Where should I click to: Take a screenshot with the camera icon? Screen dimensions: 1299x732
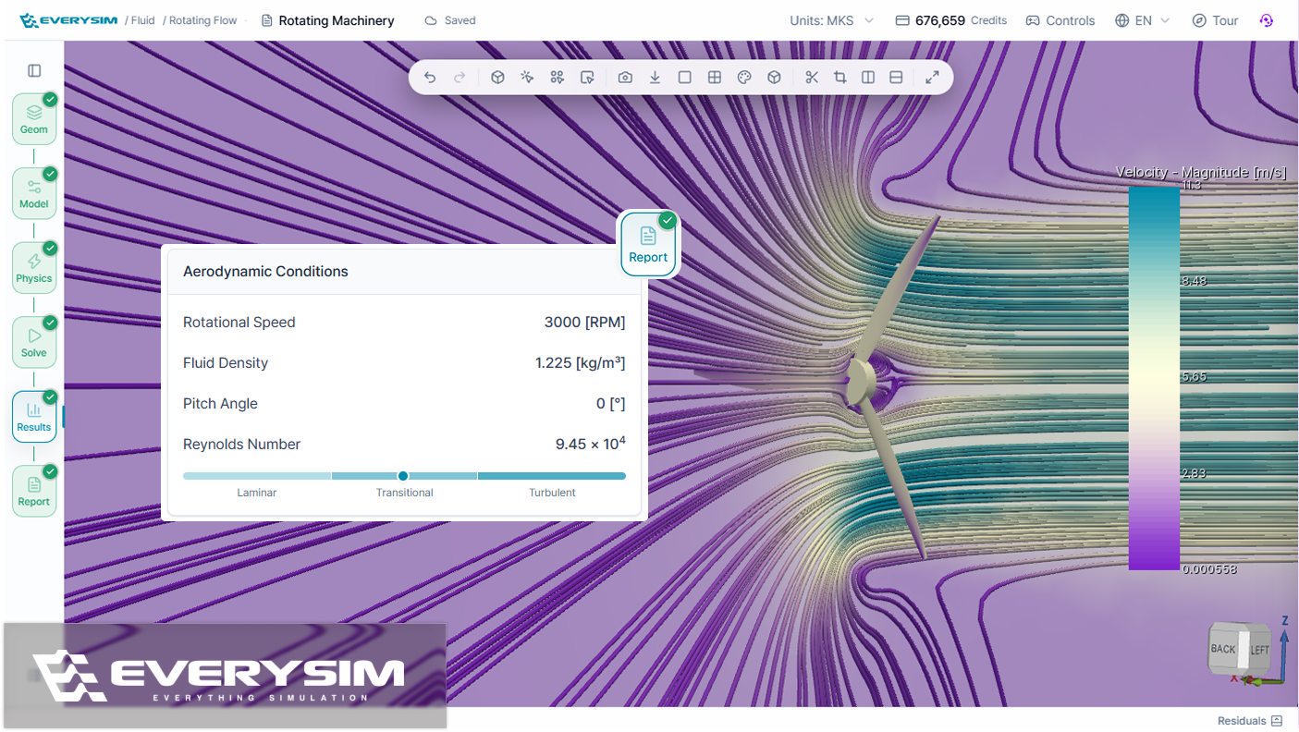625,78
